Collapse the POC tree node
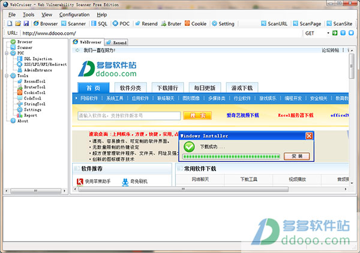 click(7, 53)
